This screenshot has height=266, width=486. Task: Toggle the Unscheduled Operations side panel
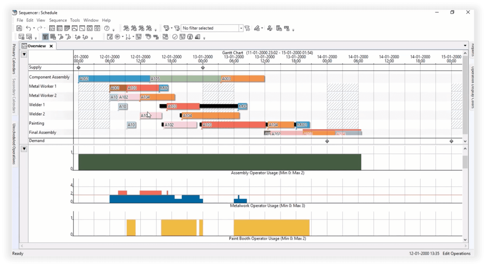coord(14,144)
